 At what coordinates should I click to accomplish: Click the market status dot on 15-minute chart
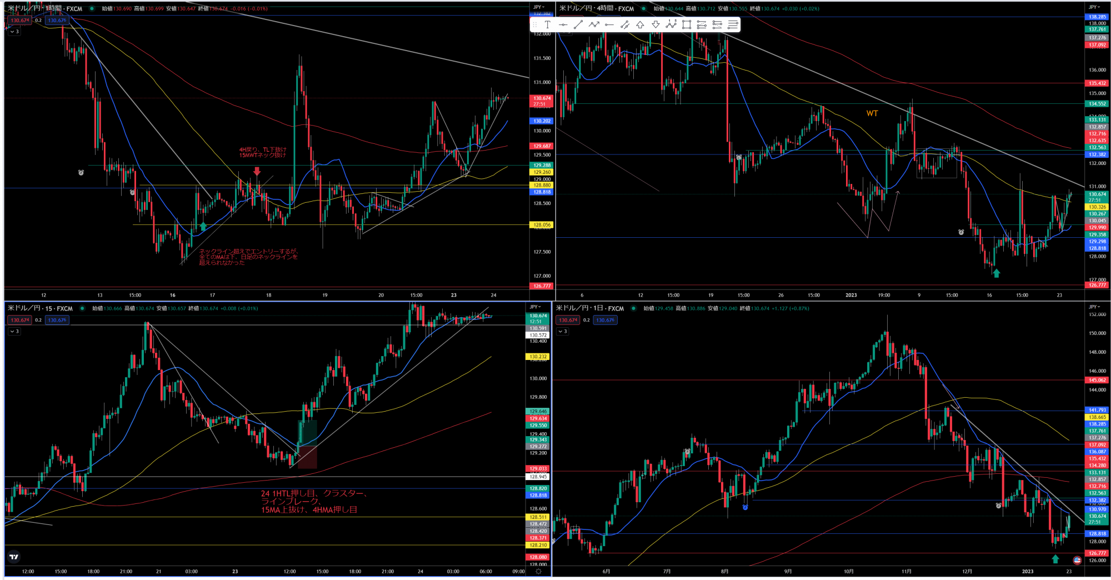(82, 308)
